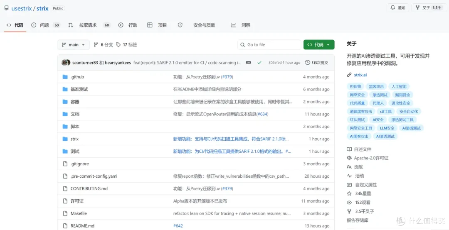Focus the Go to file search field
The image size is (449, 230).
(269, 44)
